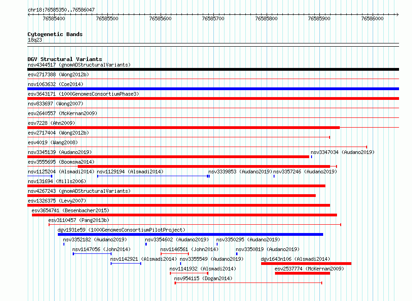Click ruler position 76585700

pos(213,18)
